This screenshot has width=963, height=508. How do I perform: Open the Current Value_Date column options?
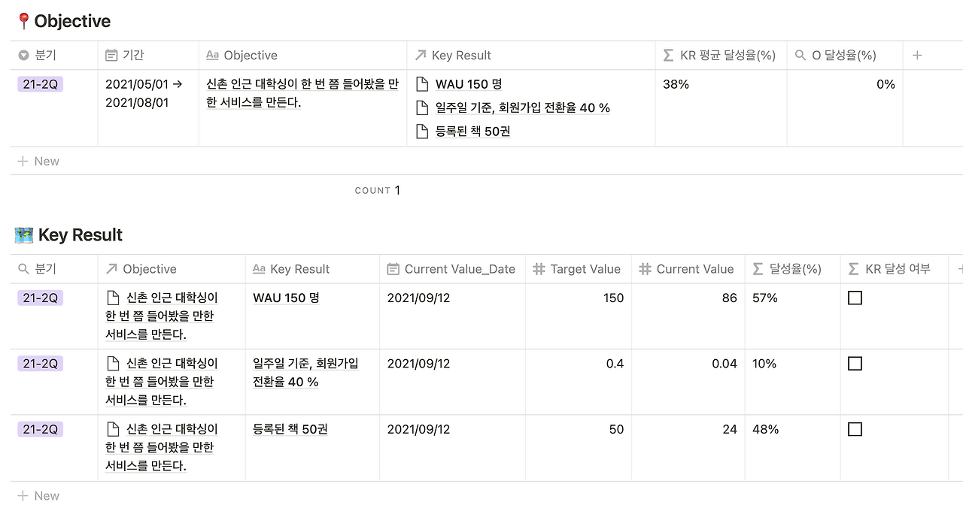point(450,268)
